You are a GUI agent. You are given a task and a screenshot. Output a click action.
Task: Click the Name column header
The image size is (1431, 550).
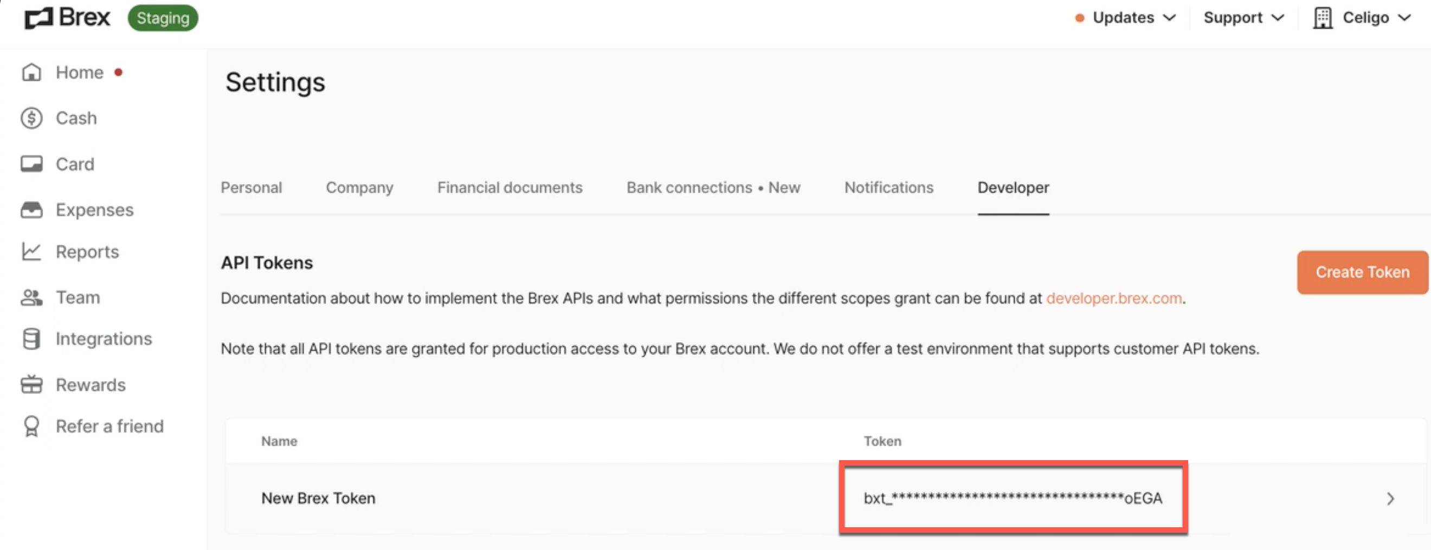(279, 441)
